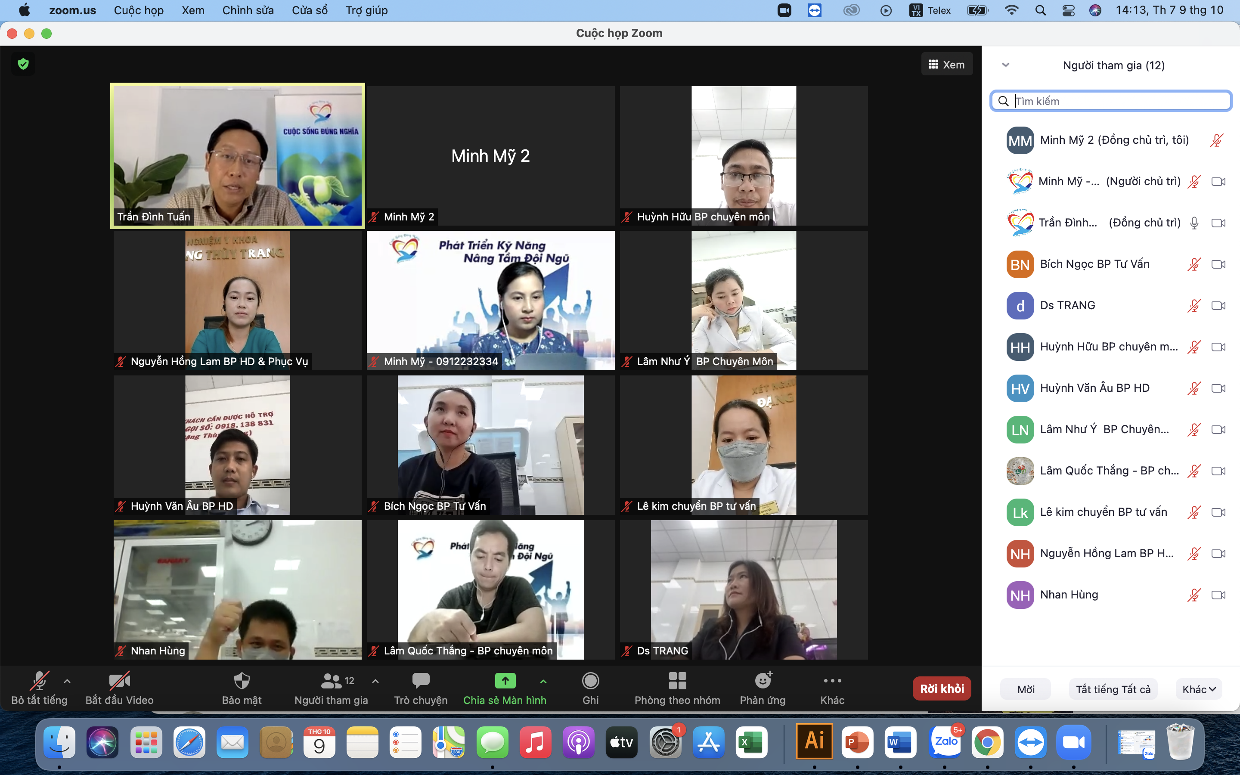Open Breakout Rooms (Phòng theo nhóm) icon
Image resolution: width=1240 pixels, height=775 pixels.
pos(677,681)
